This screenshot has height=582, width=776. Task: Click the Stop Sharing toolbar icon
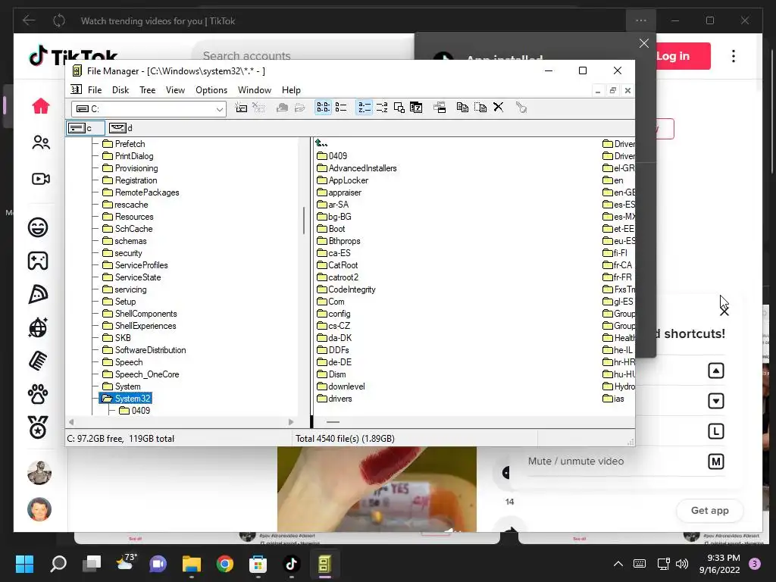299,108
